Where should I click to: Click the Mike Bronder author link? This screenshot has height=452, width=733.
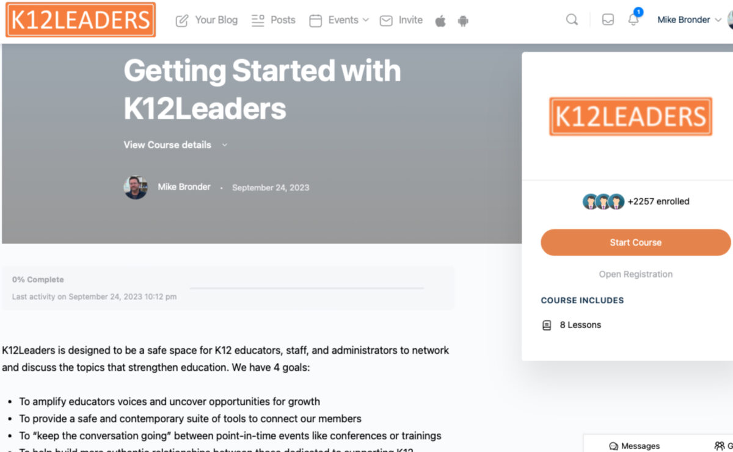pyautogui.click(x=184, y=187)
